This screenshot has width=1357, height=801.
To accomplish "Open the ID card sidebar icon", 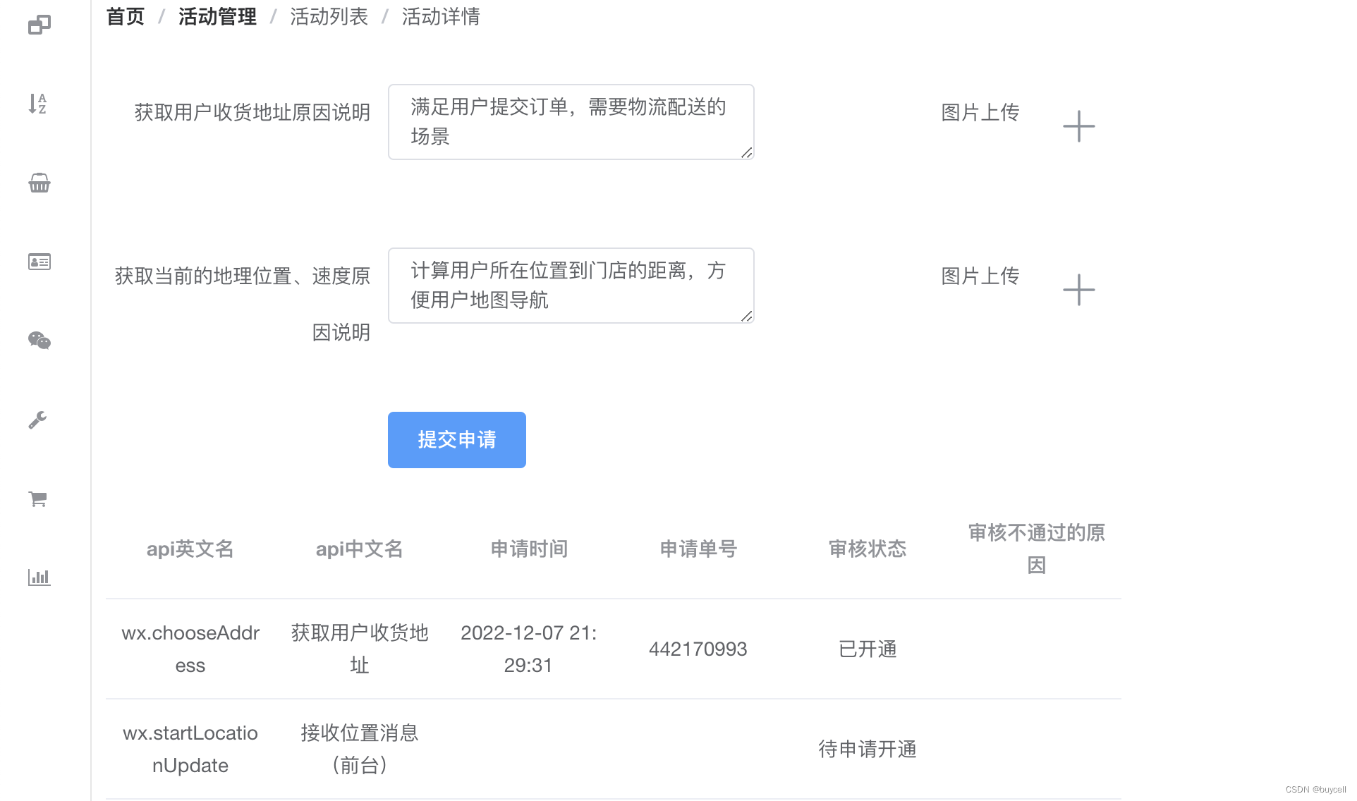I will coord(39,262).
